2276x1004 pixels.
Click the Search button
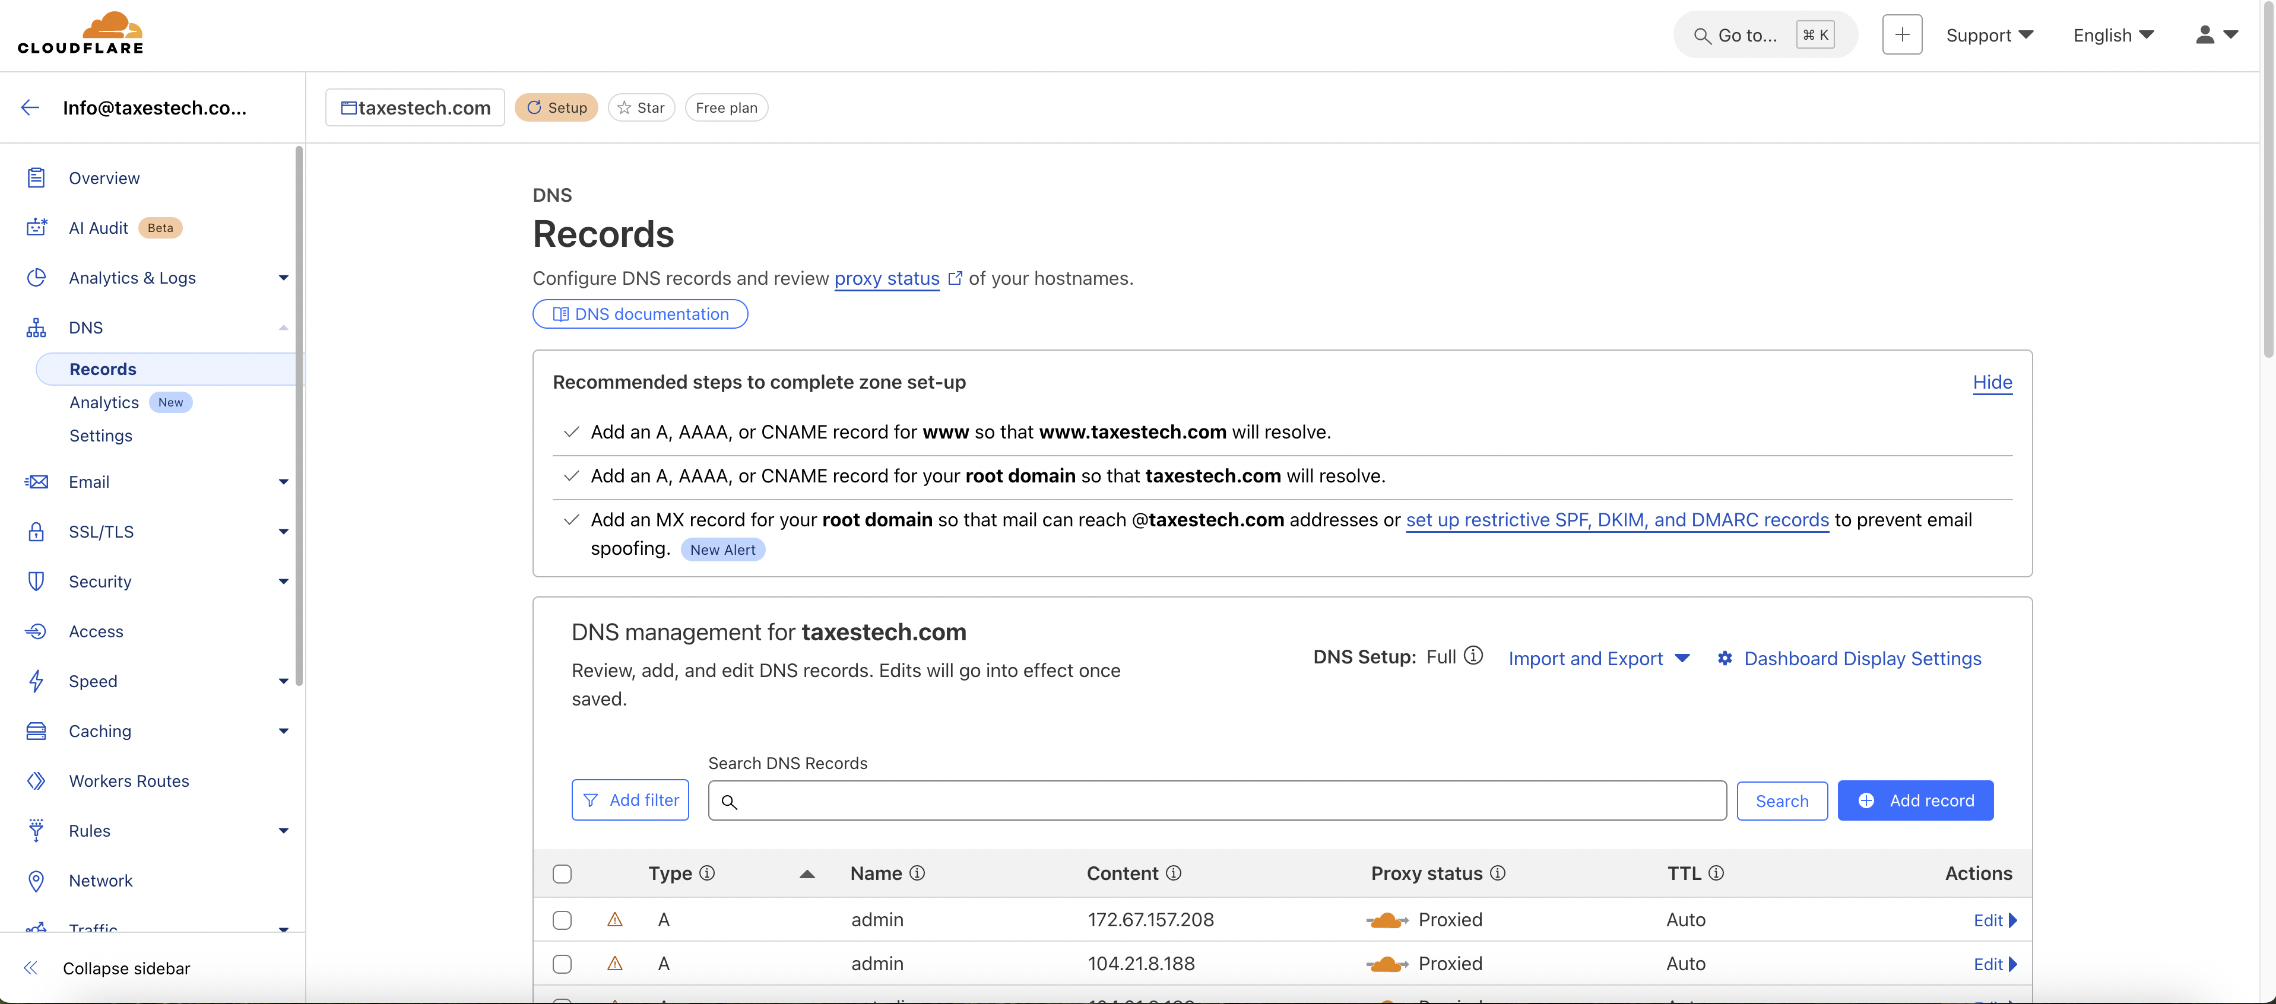[1782, 801]
